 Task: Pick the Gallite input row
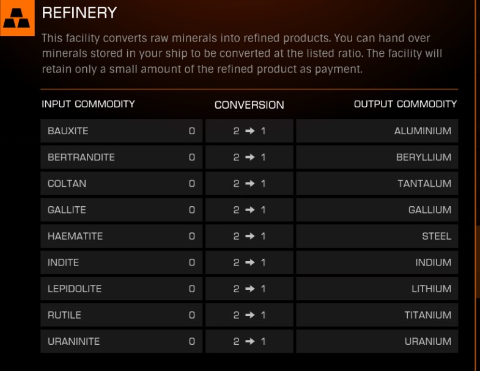pyautogui.click(x=122, y=210)
